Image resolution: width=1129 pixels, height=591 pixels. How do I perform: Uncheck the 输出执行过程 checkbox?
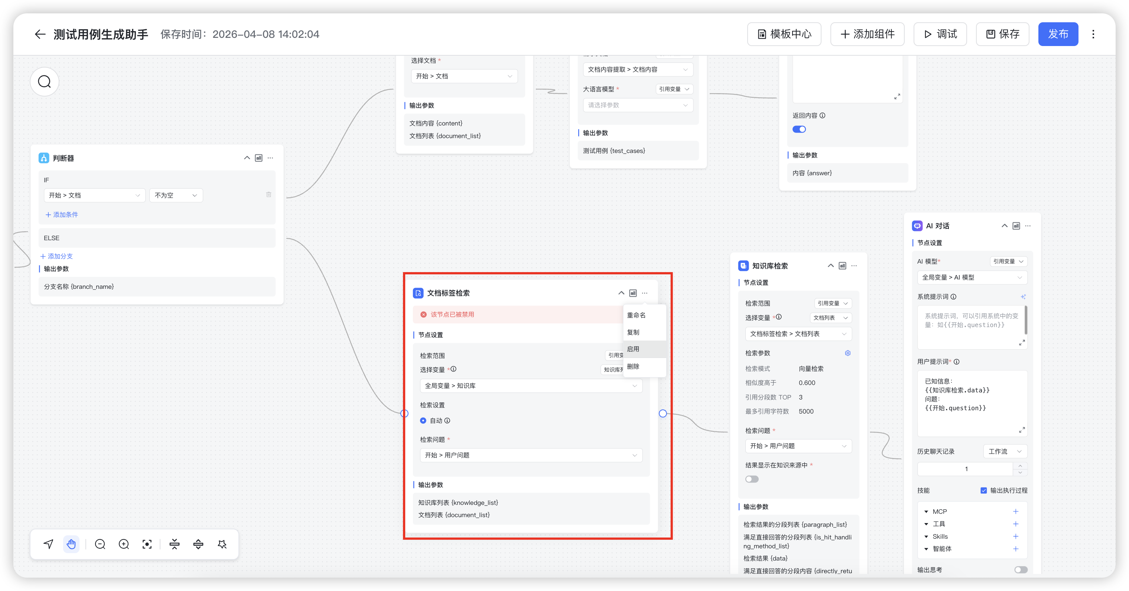pyautogui.click(x=983, y=491)
